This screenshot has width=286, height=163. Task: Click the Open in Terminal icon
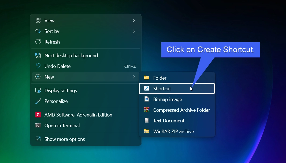coord(38,125)
